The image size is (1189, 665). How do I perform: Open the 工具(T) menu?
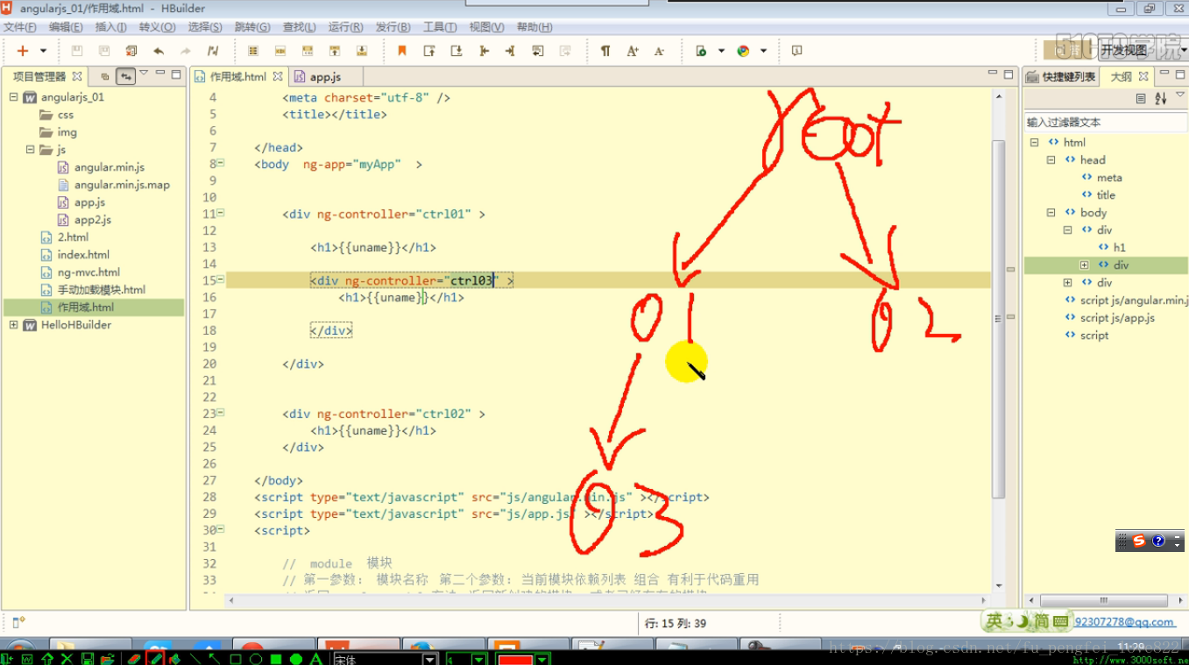click(440, 27)
